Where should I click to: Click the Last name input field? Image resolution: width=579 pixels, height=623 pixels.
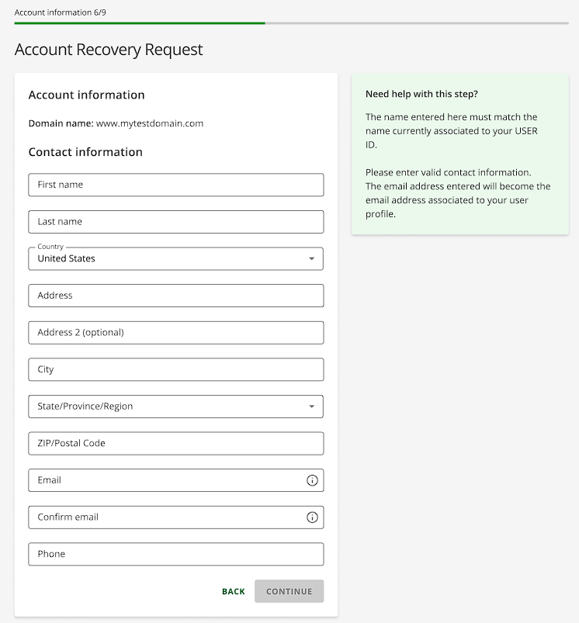point(175,221)
